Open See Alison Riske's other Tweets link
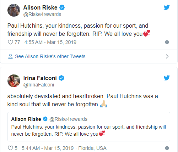The height and width of the screenshot is (152, 178). click(50, 56)
